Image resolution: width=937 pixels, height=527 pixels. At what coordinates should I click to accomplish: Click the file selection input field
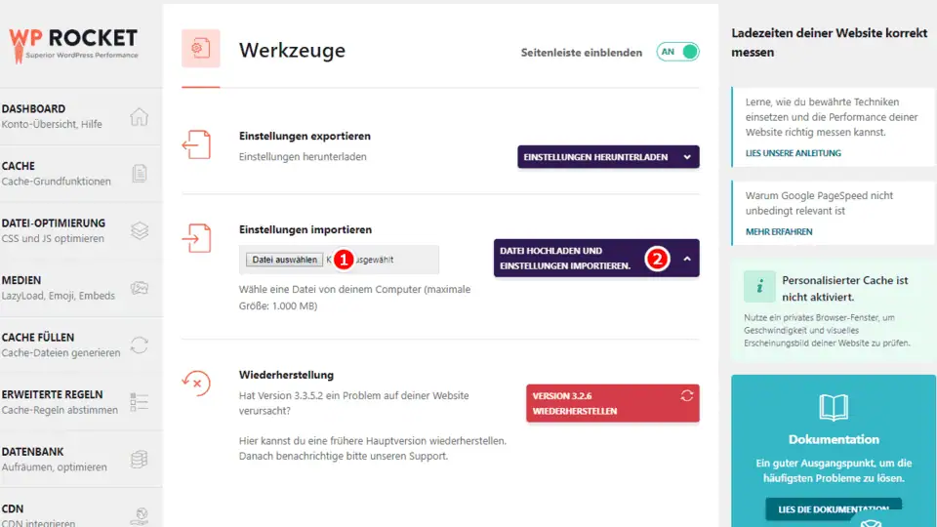pos(339,260)
